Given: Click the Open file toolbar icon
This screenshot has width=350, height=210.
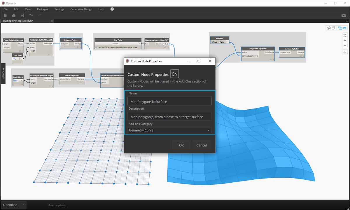Looking at the screenshot, I should point(13,15).
